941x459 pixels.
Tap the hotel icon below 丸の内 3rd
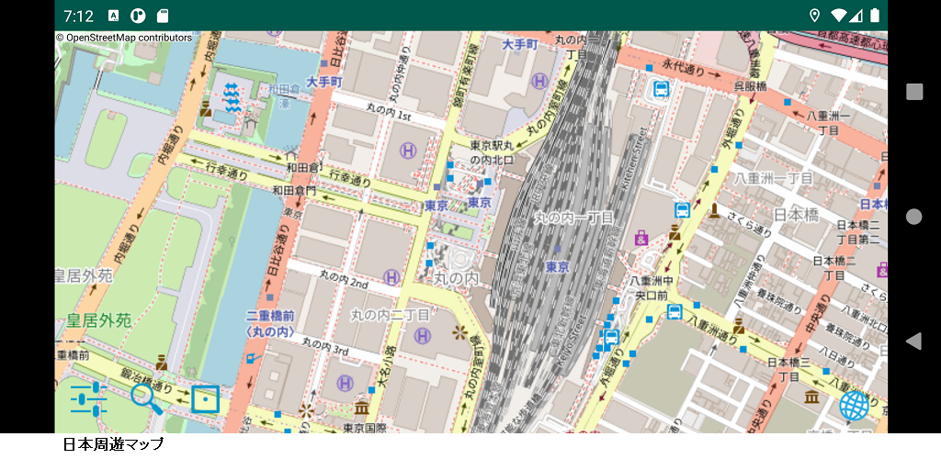[346, 382]
